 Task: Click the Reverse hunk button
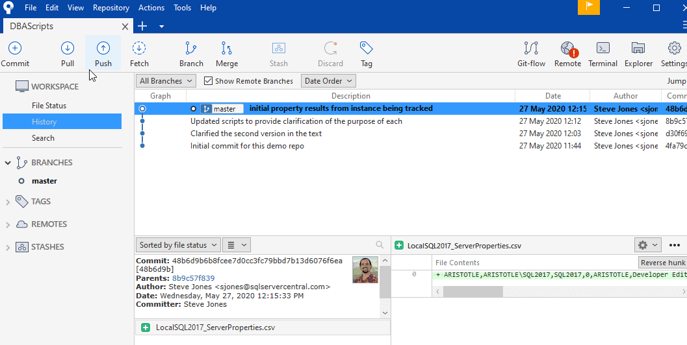pos(662,263)
